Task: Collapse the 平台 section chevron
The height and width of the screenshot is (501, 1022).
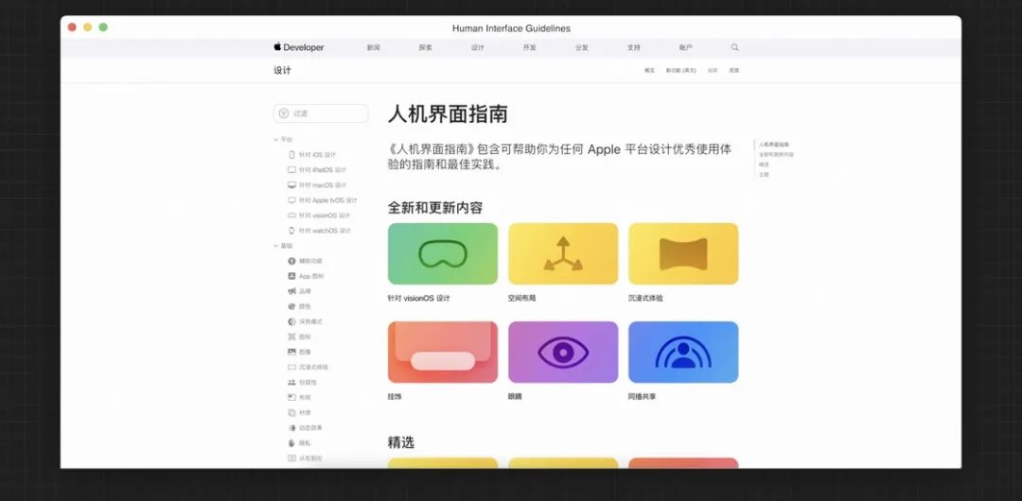Action: click(x=275, y=139)
